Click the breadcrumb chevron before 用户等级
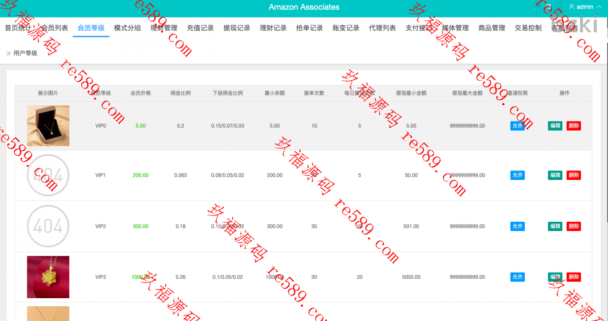 pos(9,53)
